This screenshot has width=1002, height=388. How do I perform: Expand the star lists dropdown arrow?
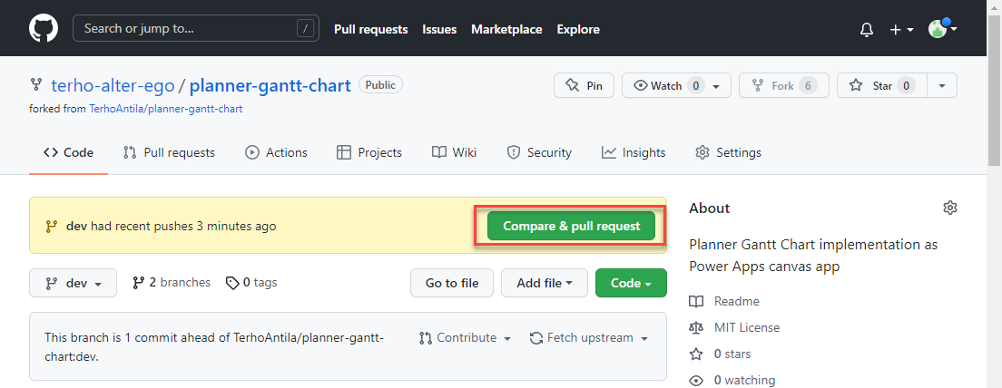[x=941, y=85]
